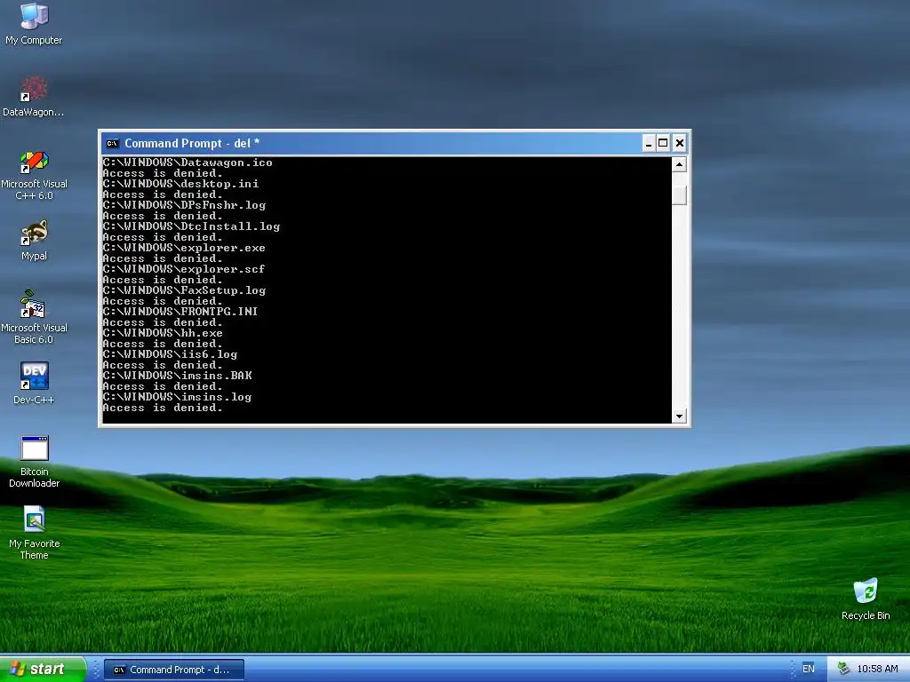Image resolution: width=910 pixels, height=682 pixels.
Task: Click the line C:\WINDOWS\explorer.scf
Action: [184, 269]
